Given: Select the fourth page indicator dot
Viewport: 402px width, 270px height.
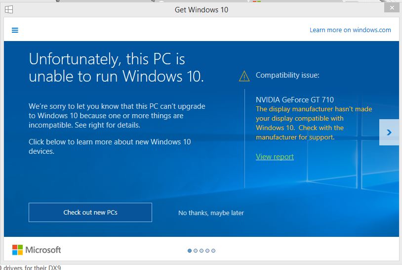Looking at the screenshot, I should coord(207,251).
